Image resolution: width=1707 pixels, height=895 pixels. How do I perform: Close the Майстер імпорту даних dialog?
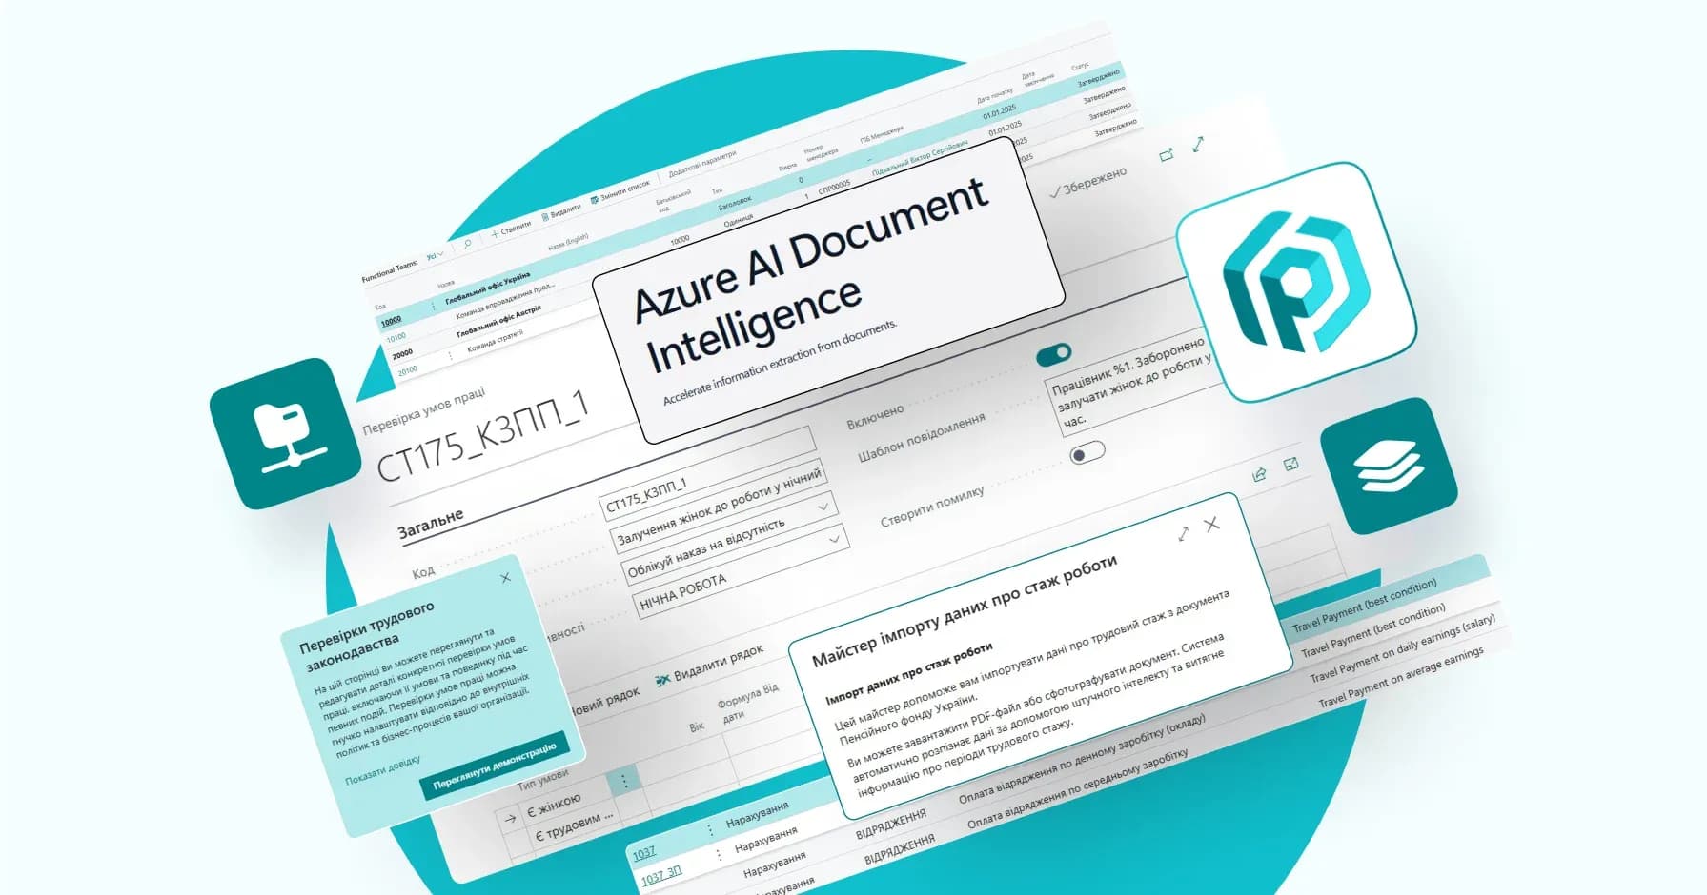[x=1212, y=525]
